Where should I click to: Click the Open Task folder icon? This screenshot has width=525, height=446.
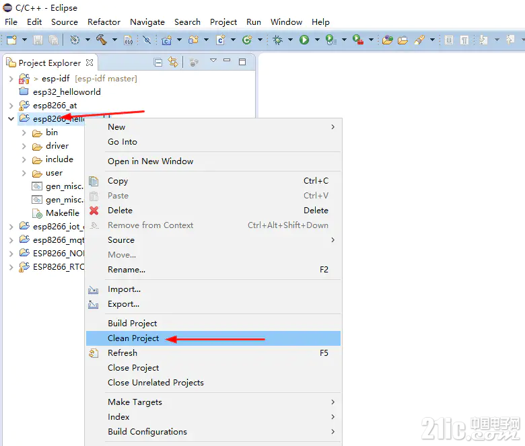coord(403,40)
